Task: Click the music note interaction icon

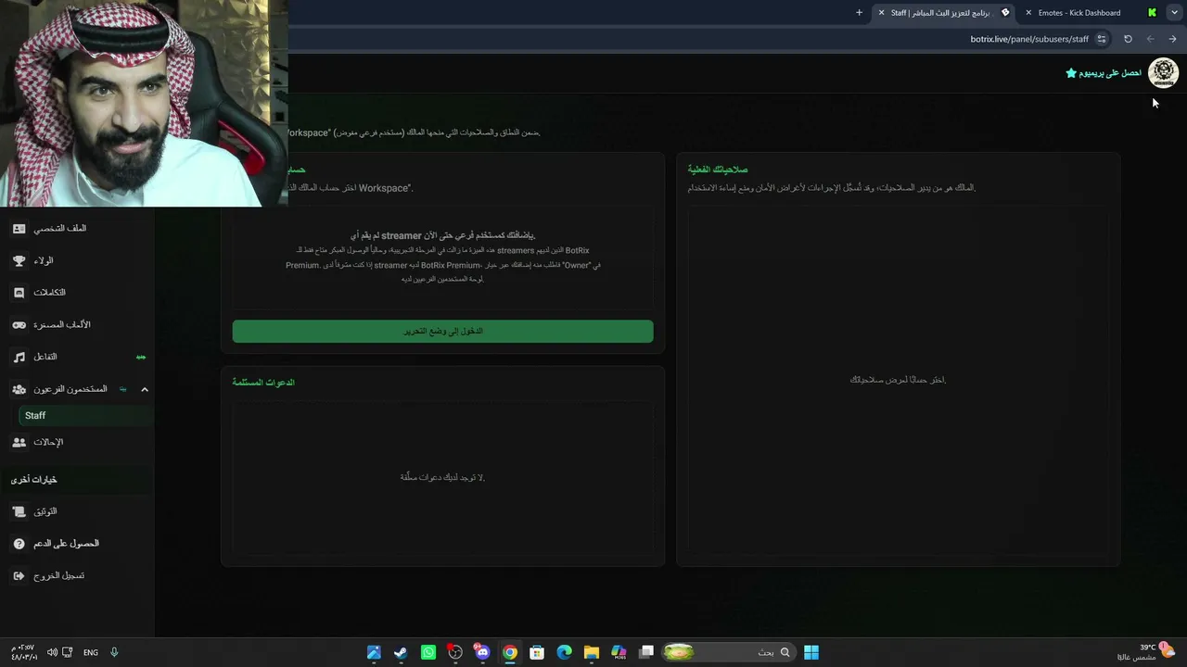Action: point(19,357)
